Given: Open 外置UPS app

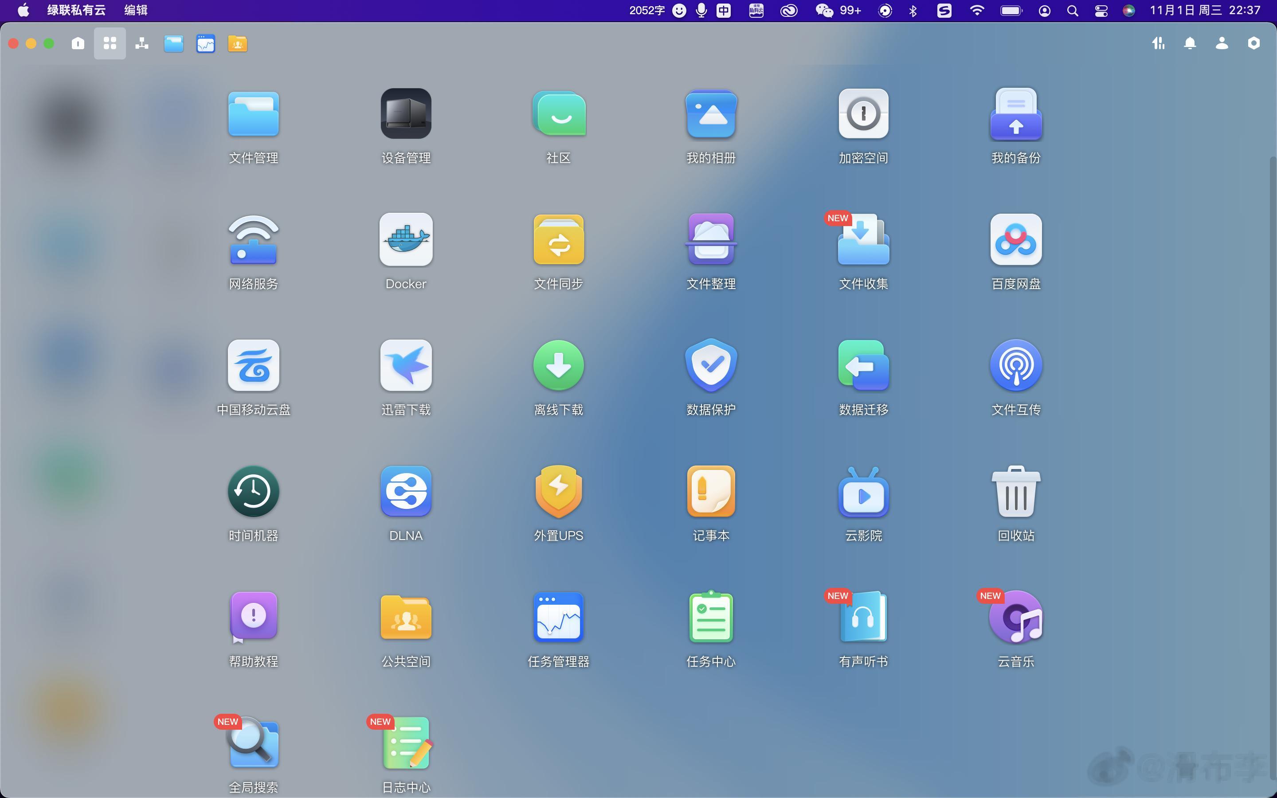Looking at the screenshot, I should 558,491.
